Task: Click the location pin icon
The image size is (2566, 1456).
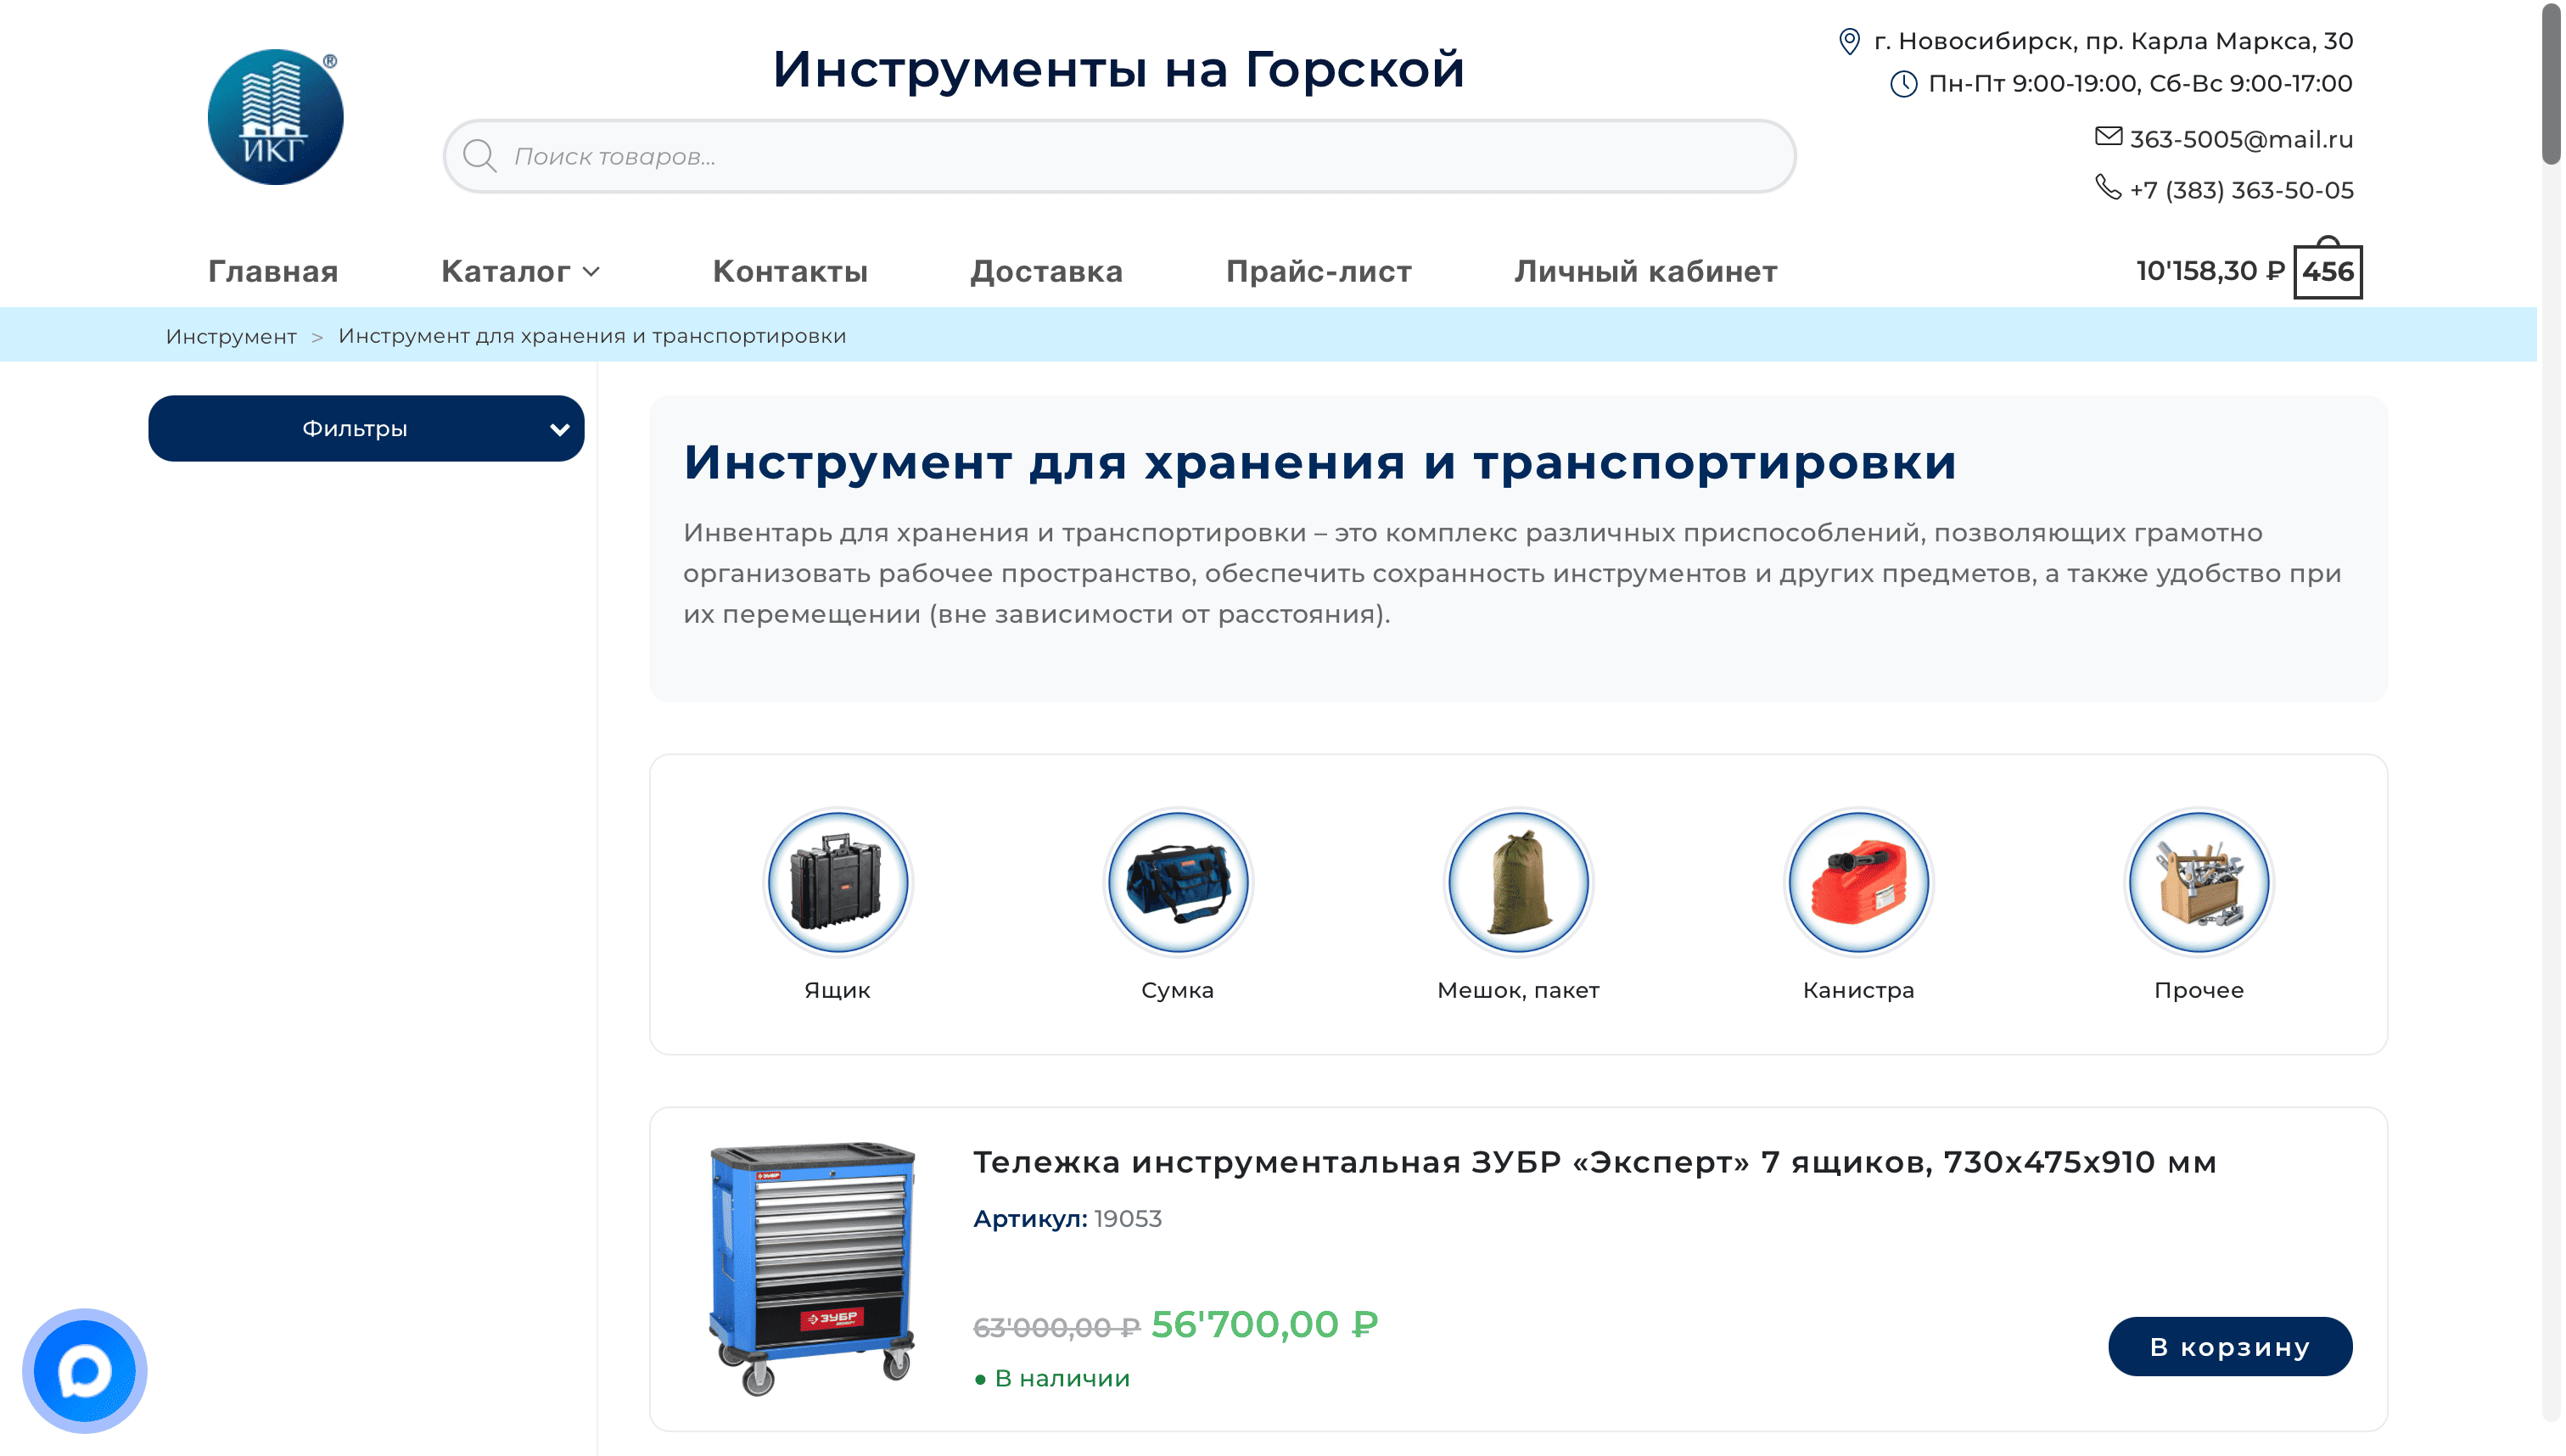Action: click(1849, 41)
